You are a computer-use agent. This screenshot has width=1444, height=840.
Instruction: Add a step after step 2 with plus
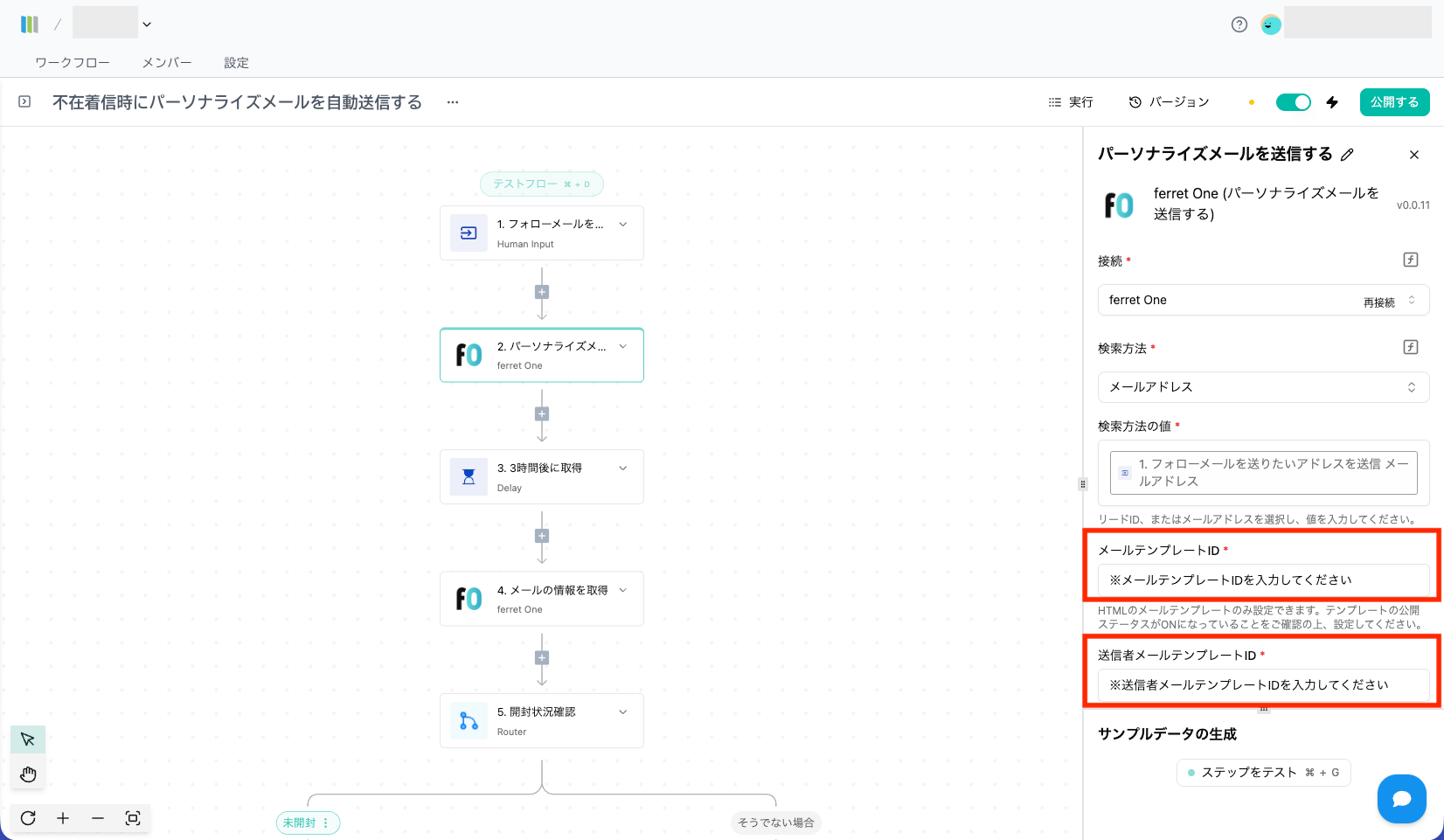coord(542,414)
